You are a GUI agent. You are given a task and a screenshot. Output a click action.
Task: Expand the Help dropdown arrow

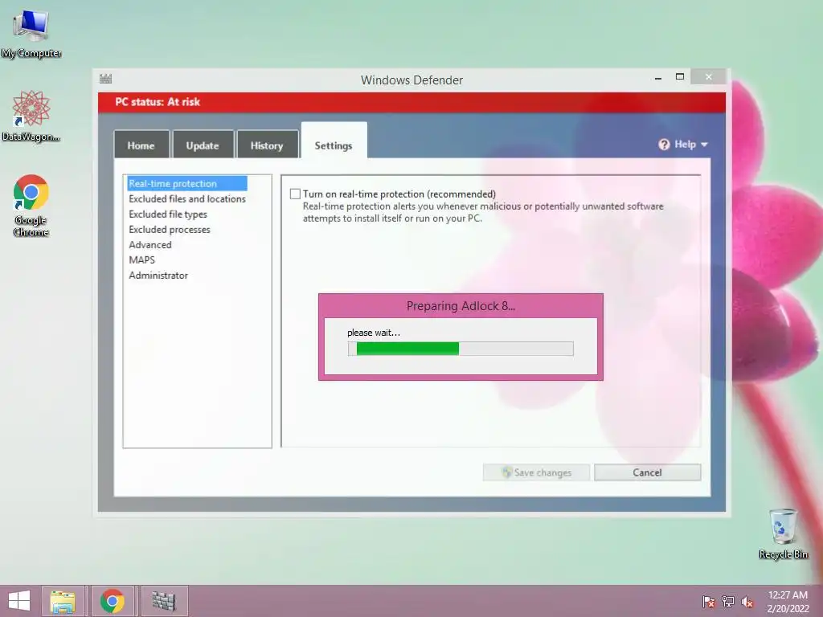[x=704, y=145]
